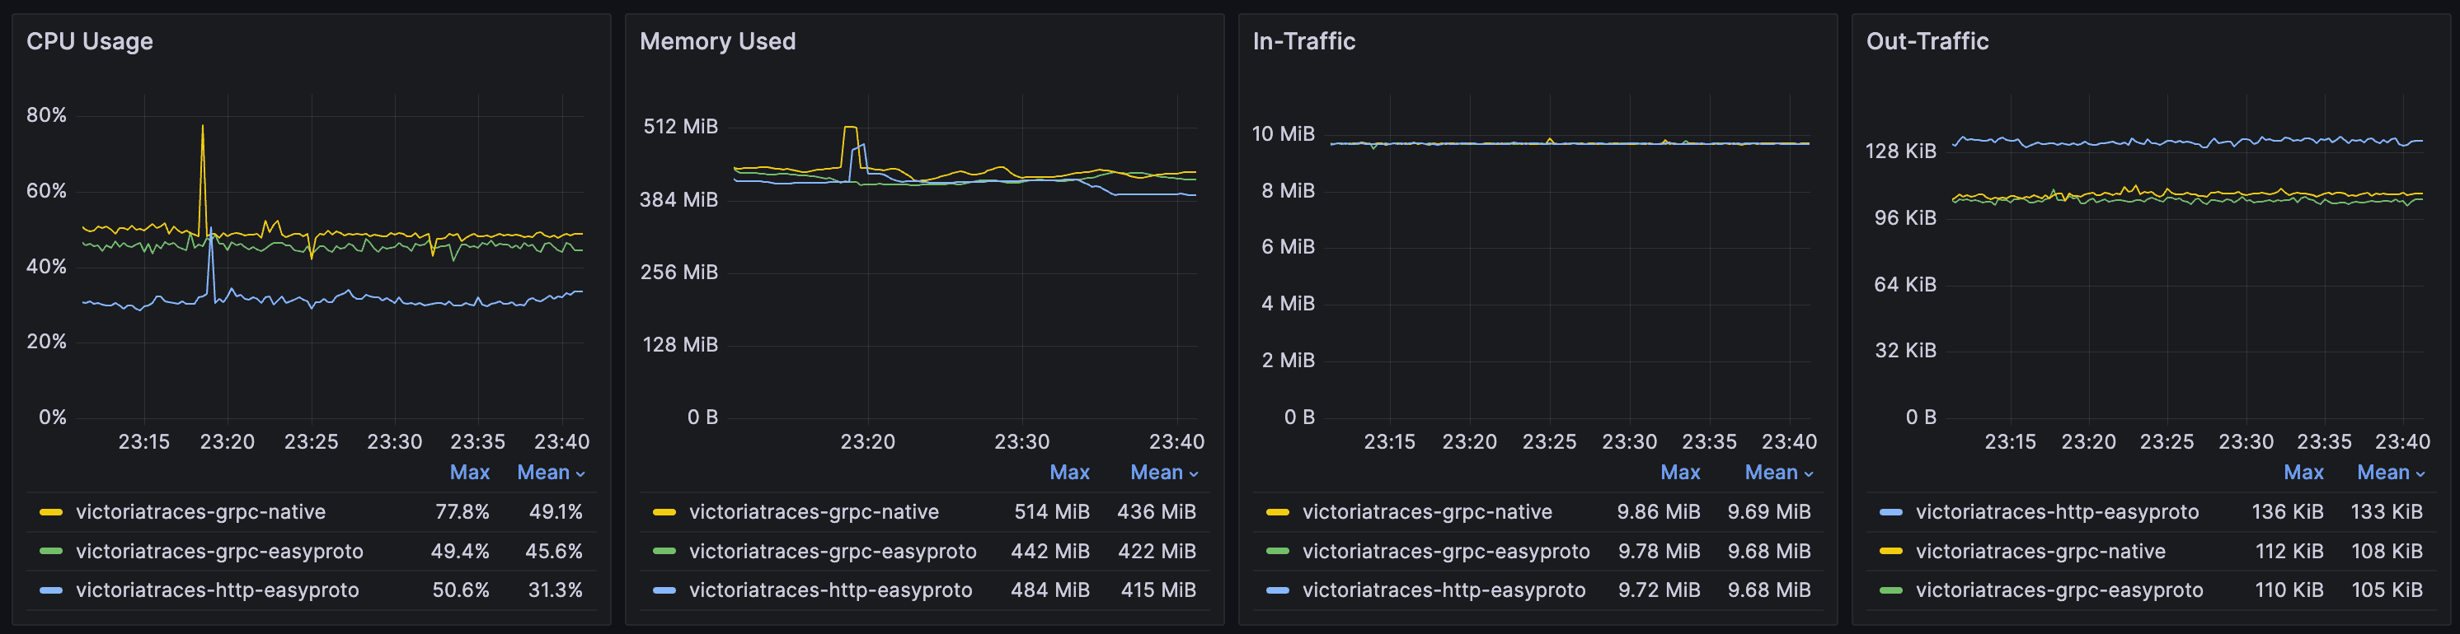This screenshot has width=2460, height=634.
Task: Click yellow grpc-native swatch in Memory Used legend
Action: 664,512
